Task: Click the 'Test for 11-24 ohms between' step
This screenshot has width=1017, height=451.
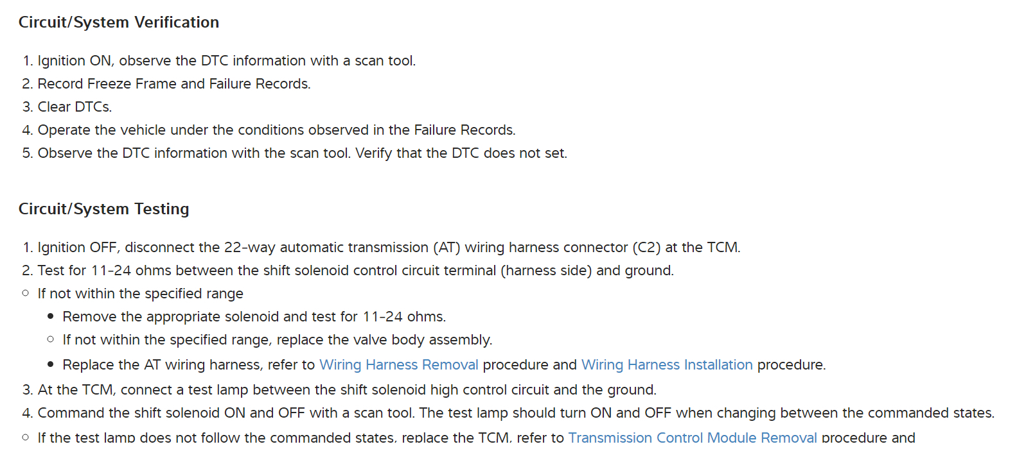Action: [355, 271]
